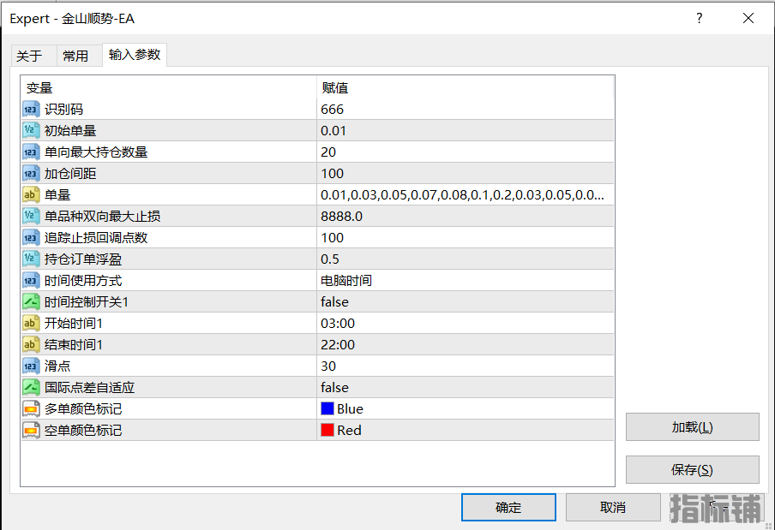Select the 滑点 variable name

tap(57, 366)
